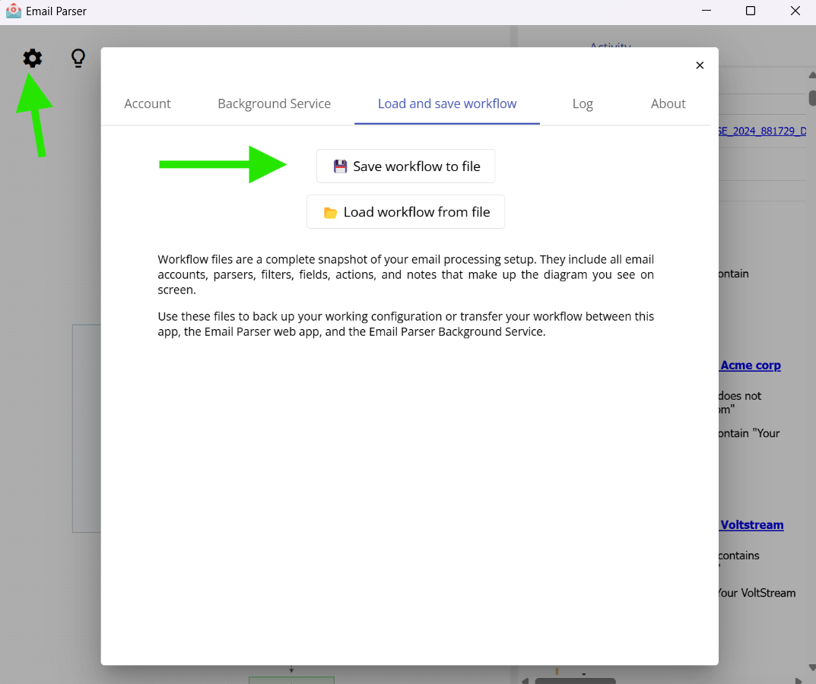Click the Email Parser icon in the title bar
The image size is (816, 684).
pos(12,11)
